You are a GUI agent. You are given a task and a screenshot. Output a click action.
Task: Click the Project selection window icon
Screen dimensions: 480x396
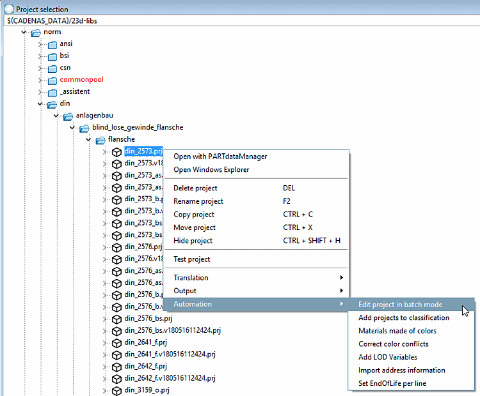pyautogui.click(x=9, y=9)
